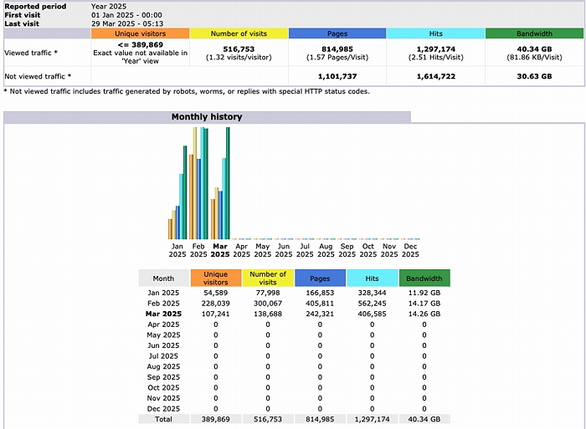This screenshot has width=586, height=429.
Task: Click the bold Mar 2025 label under chart
Action: pyautogui.click(x=220, y=251)
